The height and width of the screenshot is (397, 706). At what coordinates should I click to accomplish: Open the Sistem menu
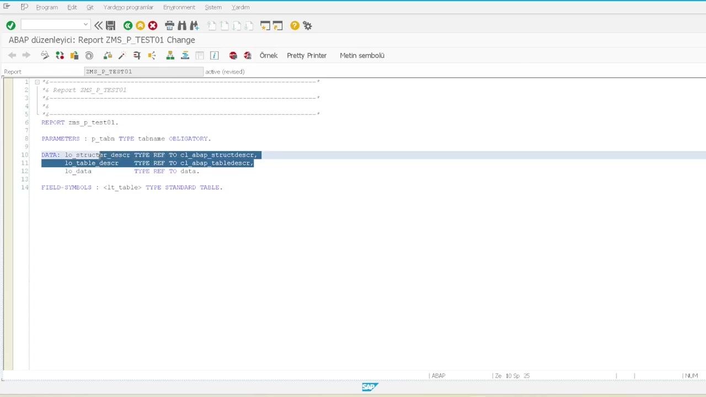coord(213,7)
